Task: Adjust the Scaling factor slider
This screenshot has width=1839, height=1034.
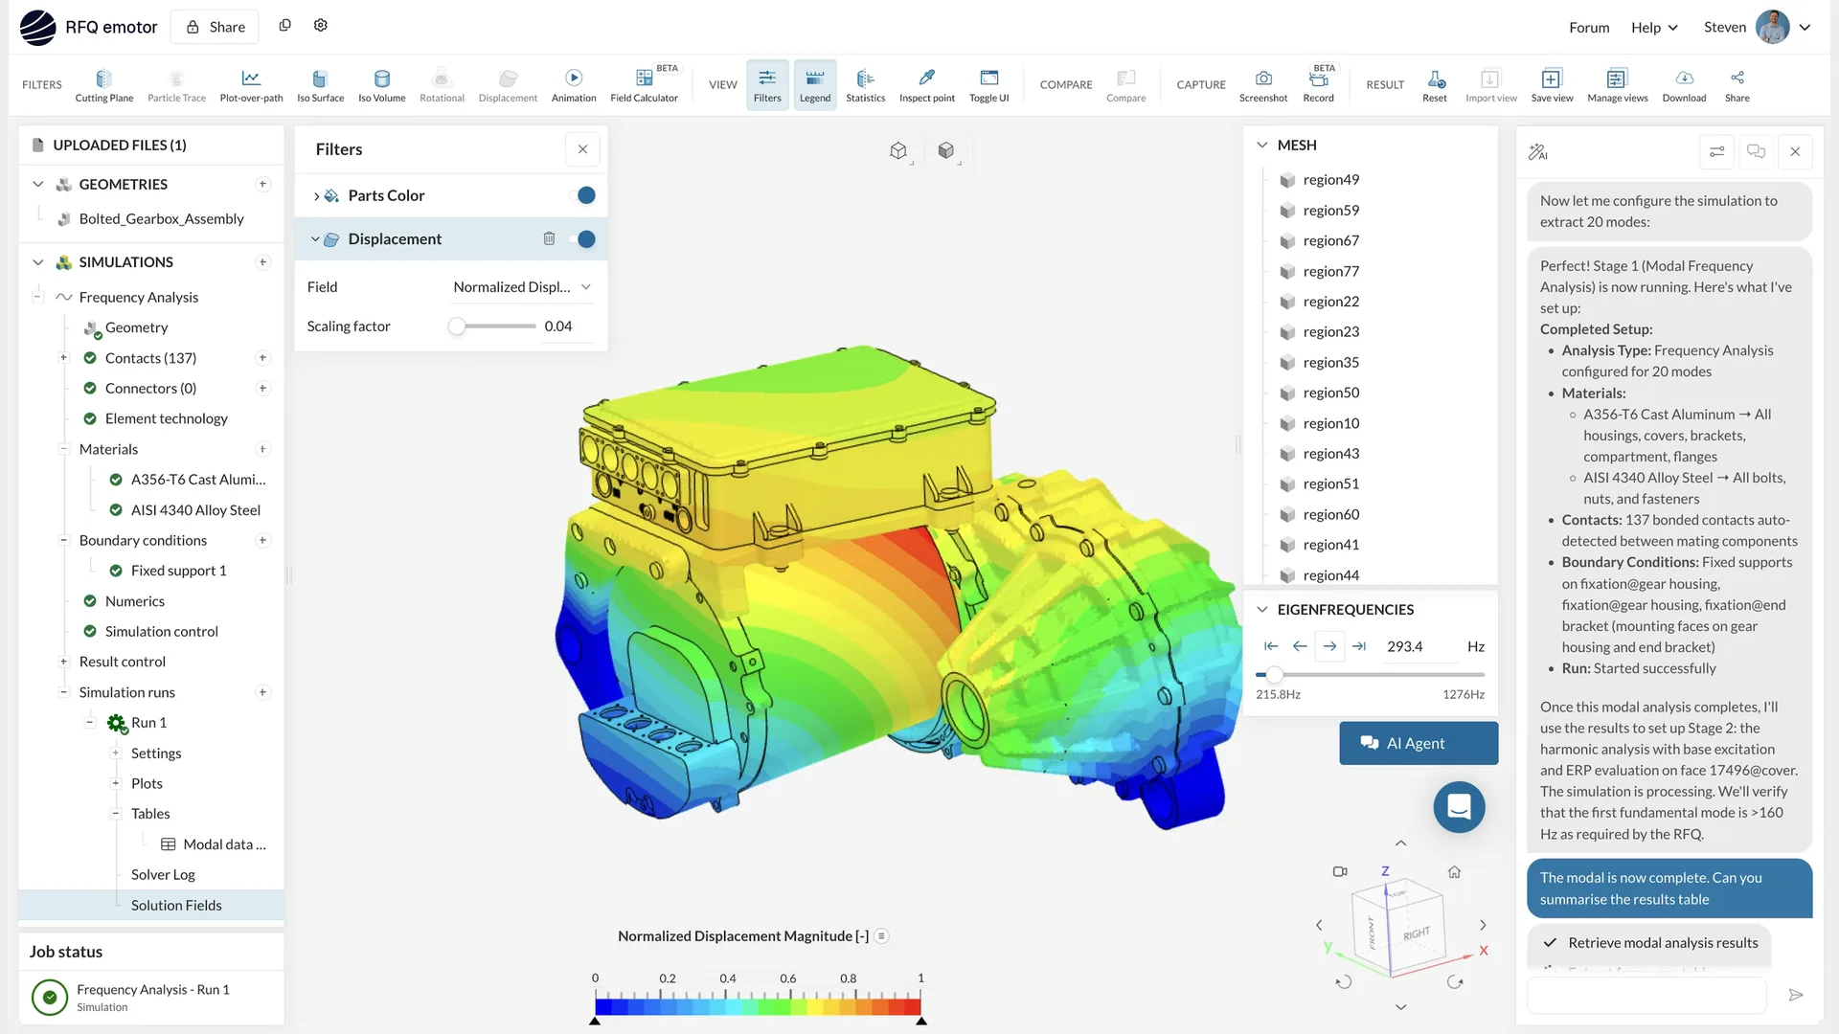Action: point(457,326)
